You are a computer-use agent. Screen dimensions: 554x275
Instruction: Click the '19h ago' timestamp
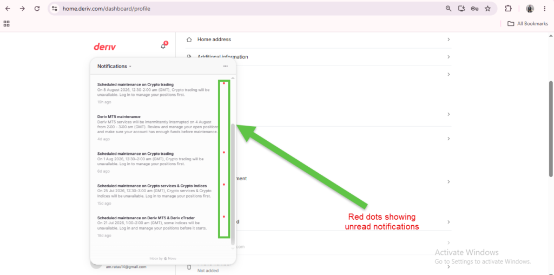pyautogui.click(x=104, y=102)
